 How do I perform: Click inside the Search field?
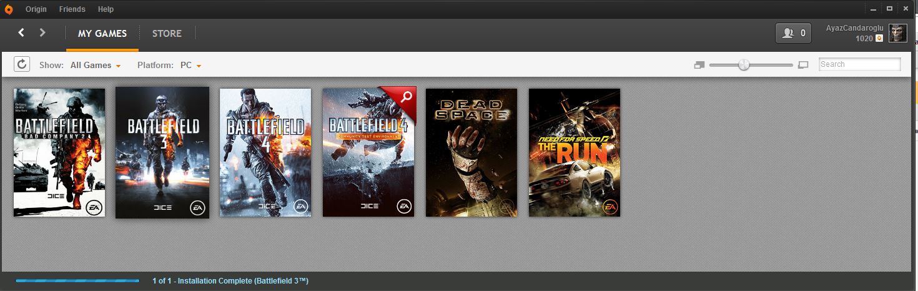click(860, 64)
